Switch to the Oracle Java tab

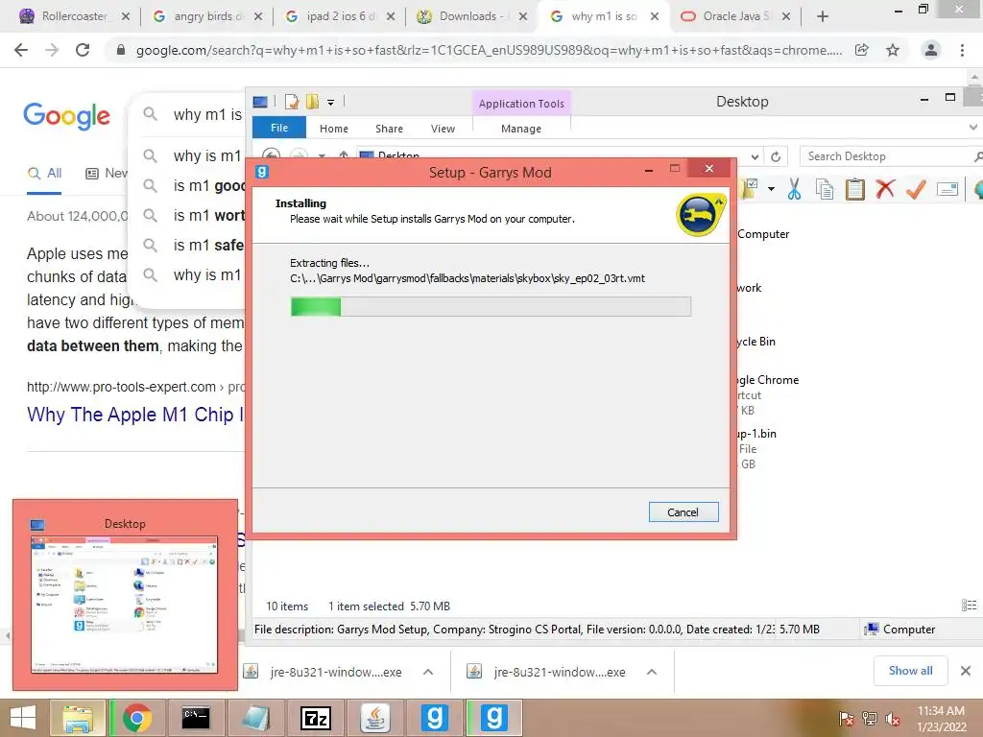coord(734,16)
